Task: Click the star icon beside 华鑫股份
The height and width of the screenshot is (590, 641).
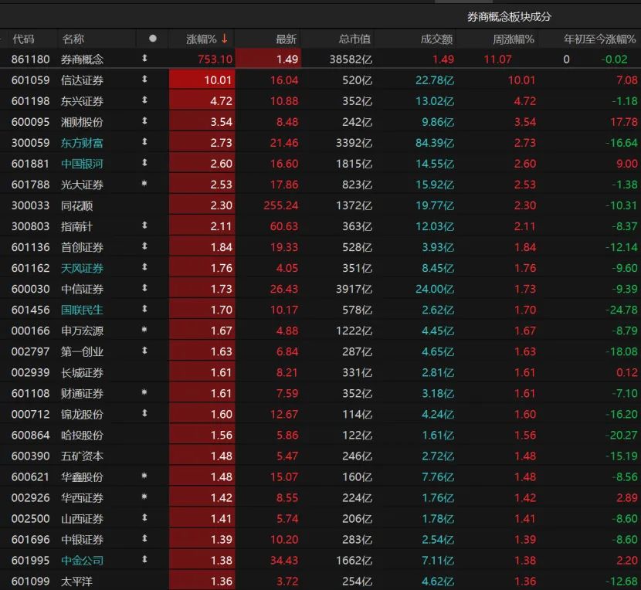Action: click(144, 476)
